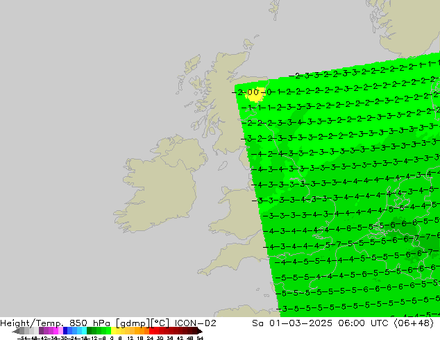
Task: Click the 'Height/Temp.' title text
Action: (31, 323)
